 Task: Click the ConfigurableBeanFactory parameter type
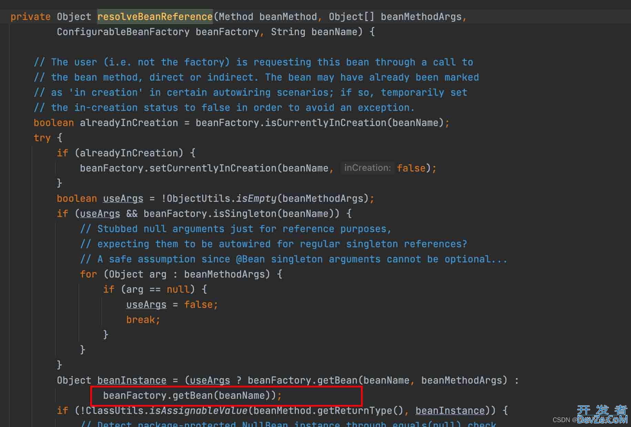pos(123,32)
